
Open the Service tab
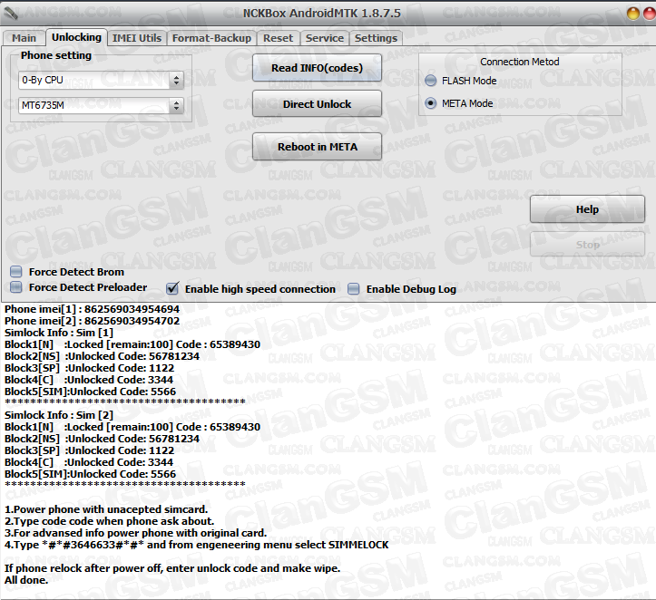pos(325,38)
